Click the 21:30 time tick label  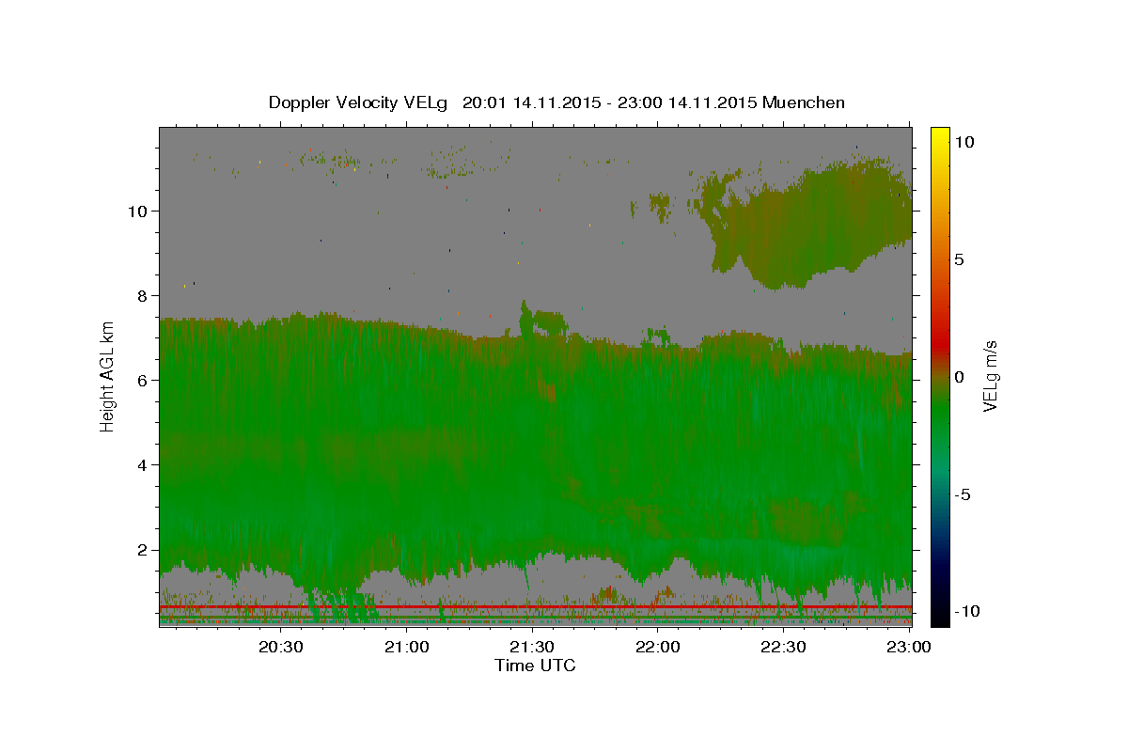533,647
